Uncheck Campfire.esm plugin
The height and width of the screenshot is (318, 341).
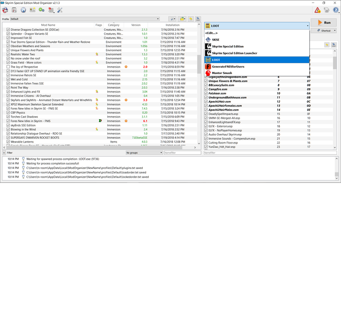coord(206,89)
